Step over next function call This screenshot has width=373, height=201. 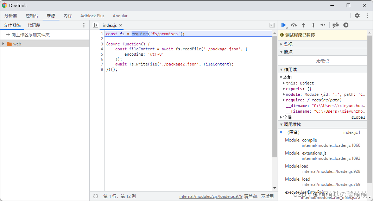(x=294, y=25)
